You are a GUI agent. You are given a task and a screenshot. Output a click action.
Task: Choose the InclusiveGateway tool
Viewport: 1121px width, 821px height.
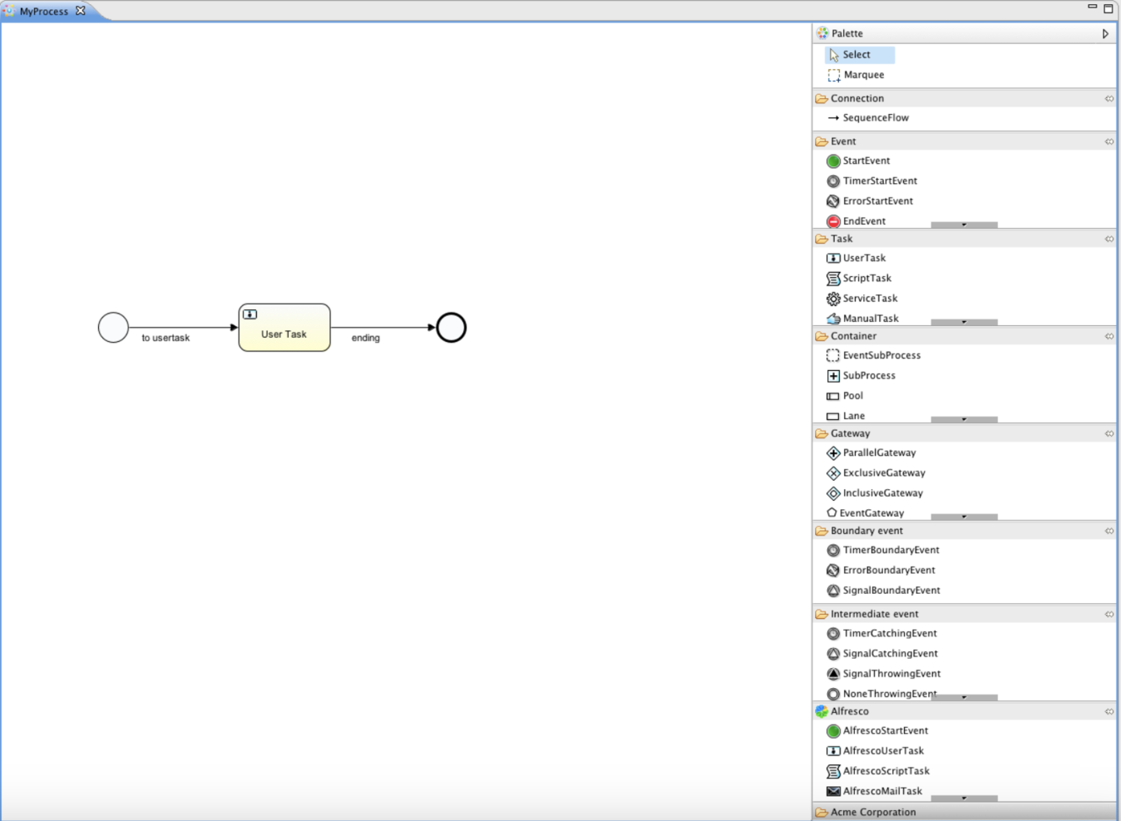point(875,492)
